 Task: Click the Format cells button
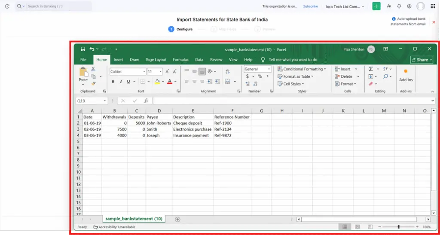click(345, 84)
